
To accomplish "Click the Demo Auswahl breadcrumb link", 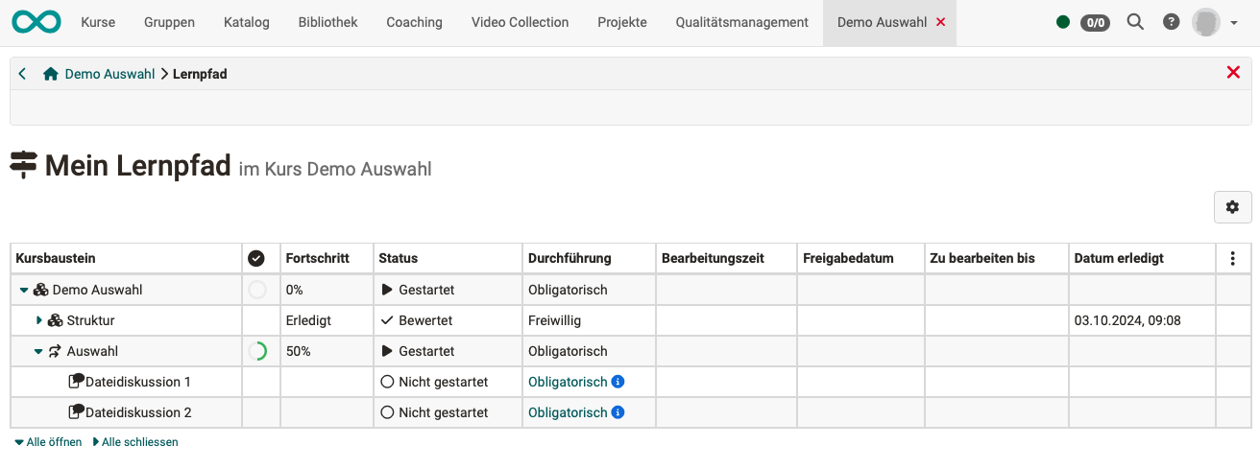I will (x=109, y=74).
